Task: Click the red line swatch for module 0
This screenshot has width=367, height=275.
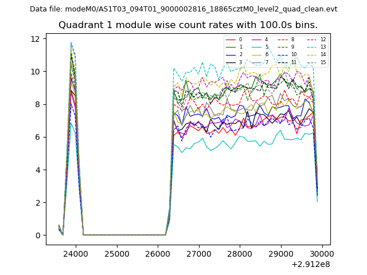Action: (x=231, y=40)
